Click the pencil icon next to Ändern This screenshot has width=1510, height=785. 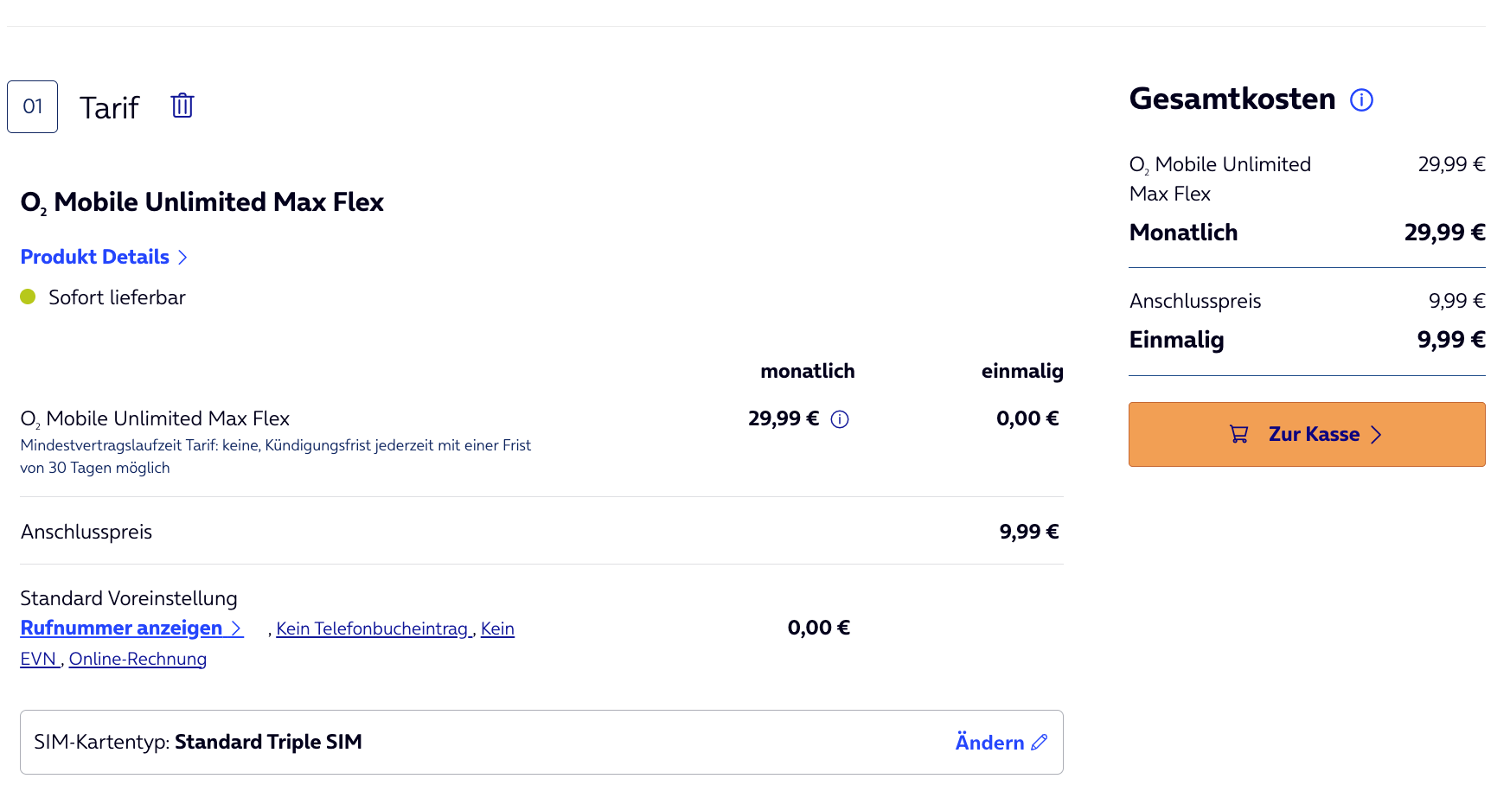pos(1040,742)
